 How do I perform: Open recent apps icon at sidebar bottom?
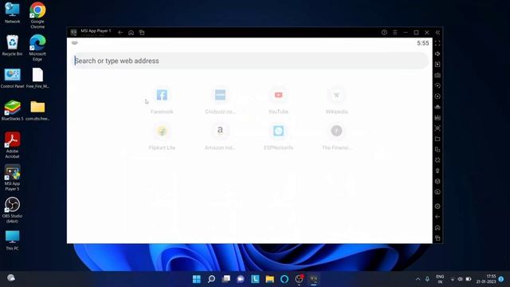coord(437,238)
